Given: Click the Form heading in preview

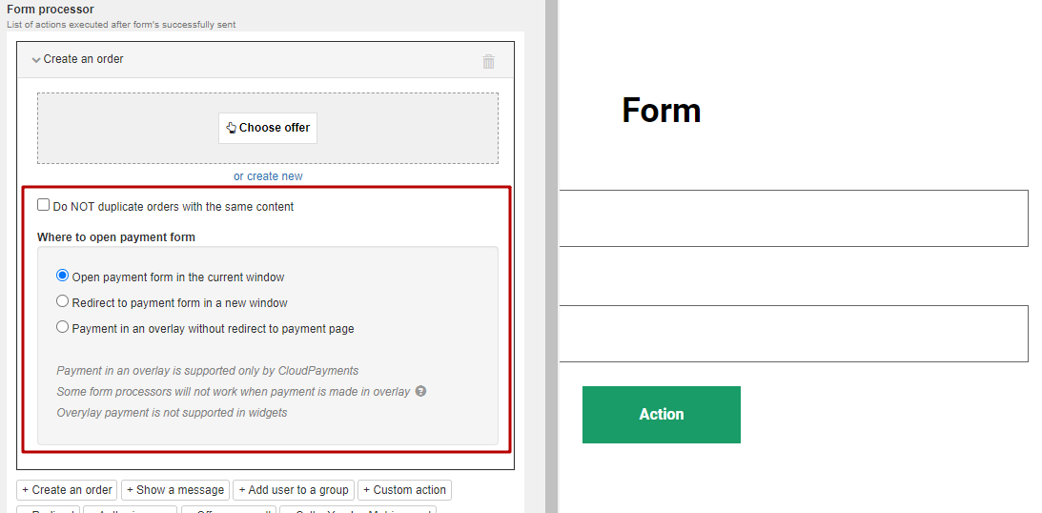Looking at the screenshot, I should point(662,111).
